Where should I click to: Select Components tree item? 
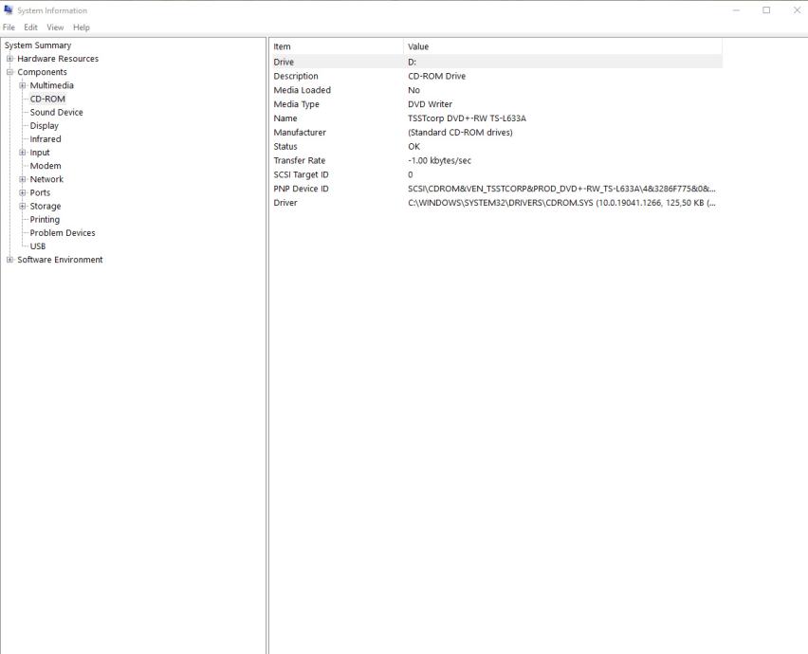(x=43, y=72)
